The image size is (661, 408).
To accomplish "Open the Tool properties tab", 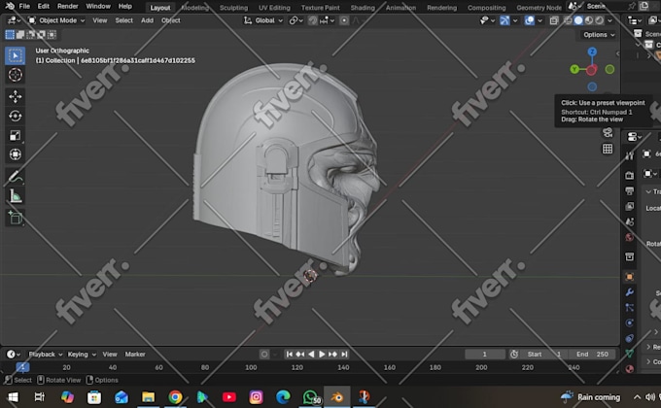I will (x=629, y=155).
